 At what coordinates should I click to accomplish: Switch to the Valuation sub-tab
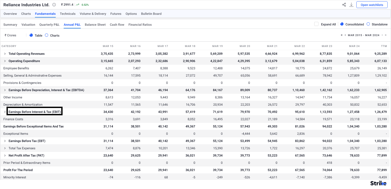tap(28, 25)
